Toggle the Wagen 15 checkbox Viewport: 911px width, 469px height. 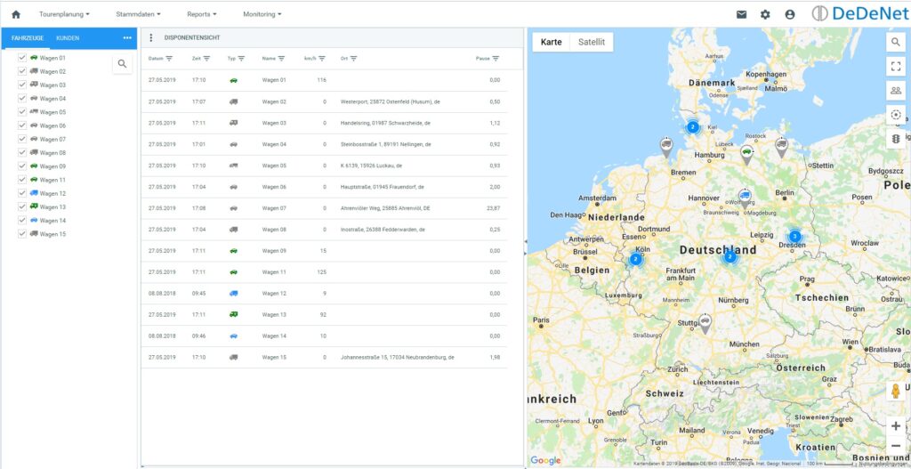pos(22,234)
